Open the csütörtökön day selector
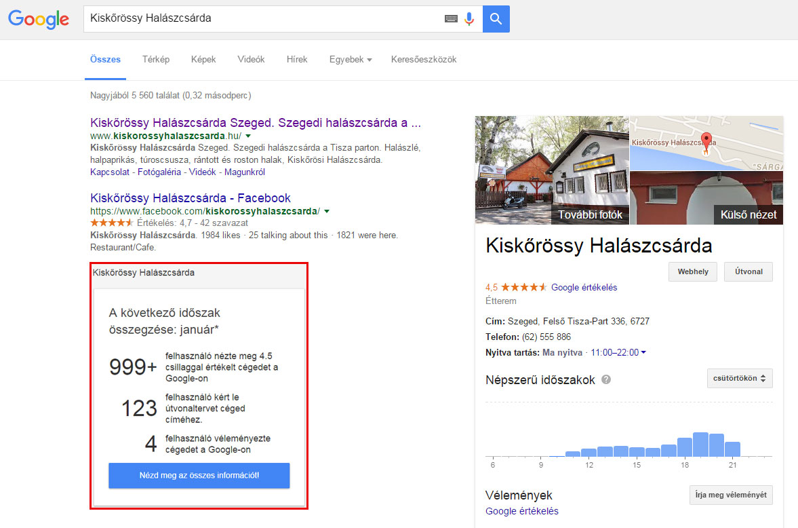Viewport: 798px width, 528px height. tap(739, 379)
